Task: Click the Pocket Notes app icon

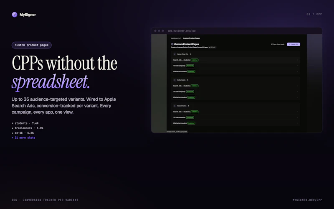Action: [175, 106]
